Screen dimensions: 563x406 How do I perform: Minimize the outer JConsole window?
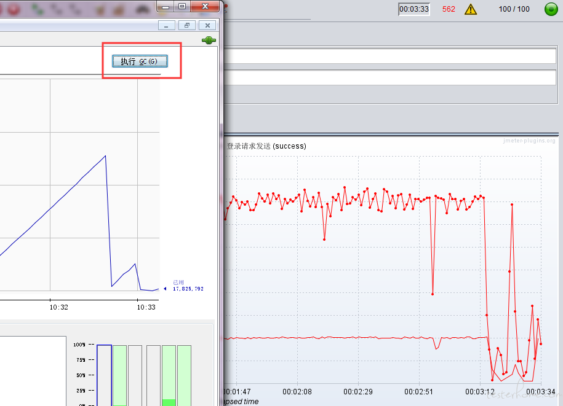165,6
